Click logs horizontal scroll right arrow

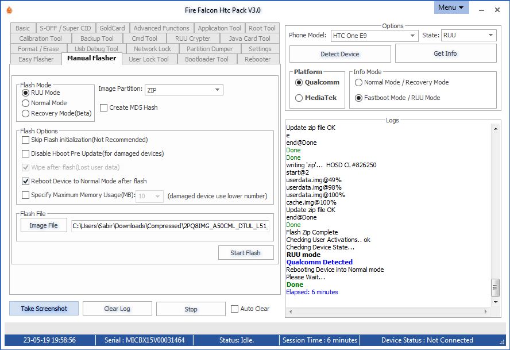point(486,312)
